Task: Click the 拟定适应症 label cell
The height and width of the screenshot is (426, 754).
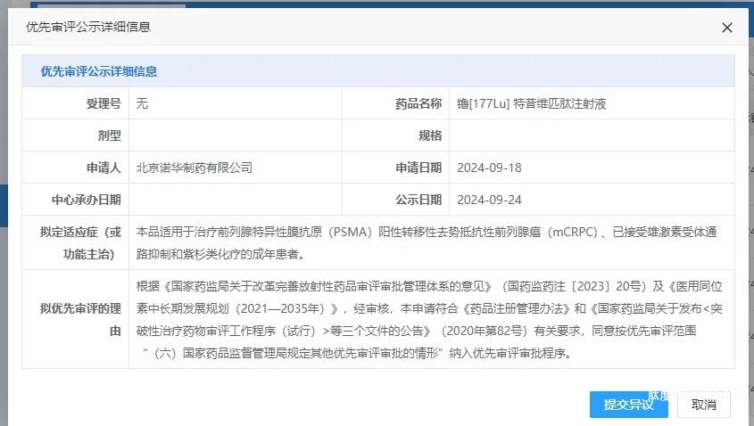Action: pyautogui.click(x=76, y=242)
